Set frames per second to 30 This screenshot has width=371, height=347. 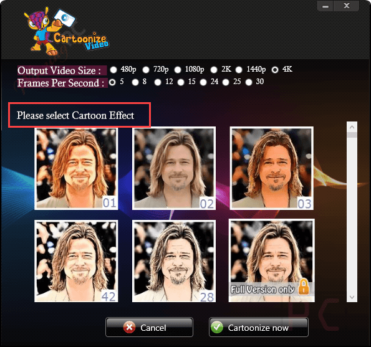pos(249,82)
